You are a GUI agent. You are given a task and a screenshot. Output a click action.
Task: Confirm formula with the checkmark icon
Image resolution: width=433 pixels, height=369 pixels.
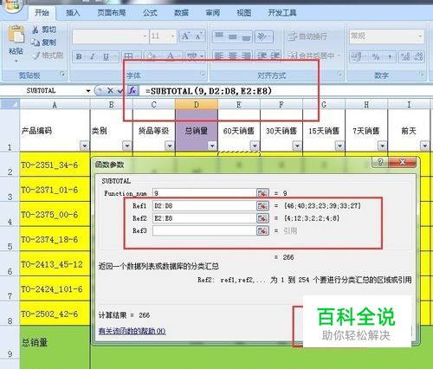click(x=120, y=91)
